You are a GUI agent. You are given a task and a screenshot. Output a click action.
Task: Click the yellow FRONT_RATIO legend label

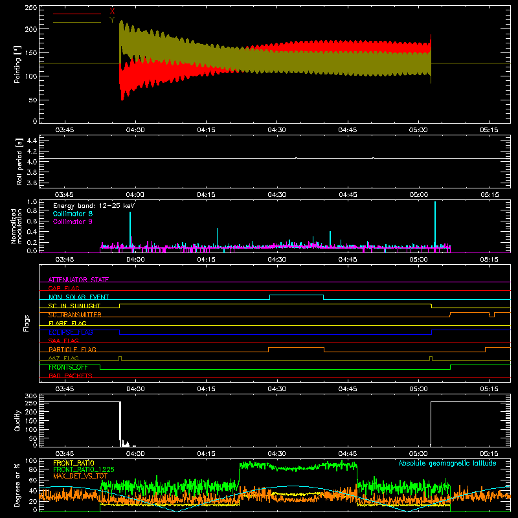tap(74, 463)
